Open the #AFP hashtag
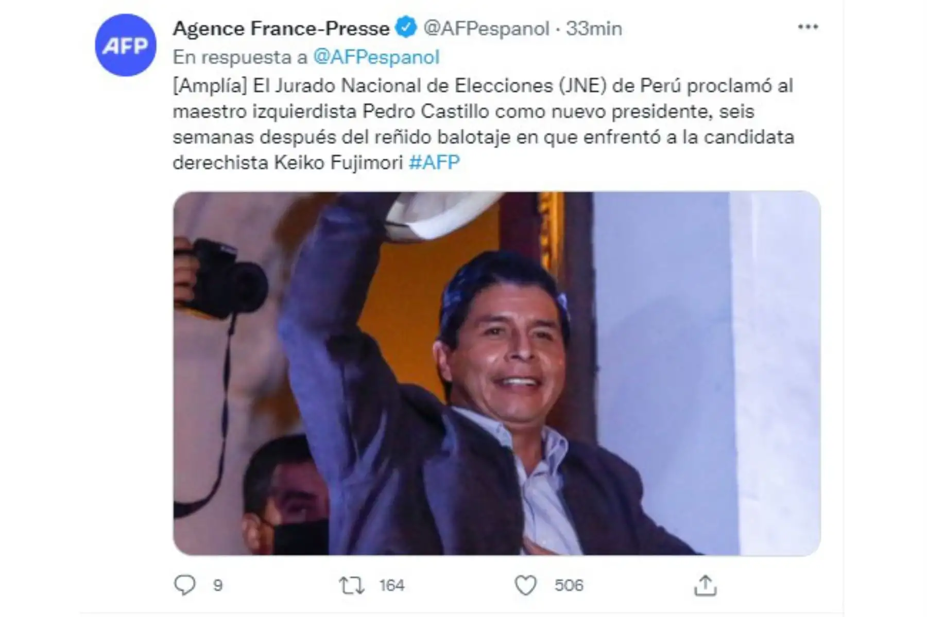 click(x=434, y=163)
